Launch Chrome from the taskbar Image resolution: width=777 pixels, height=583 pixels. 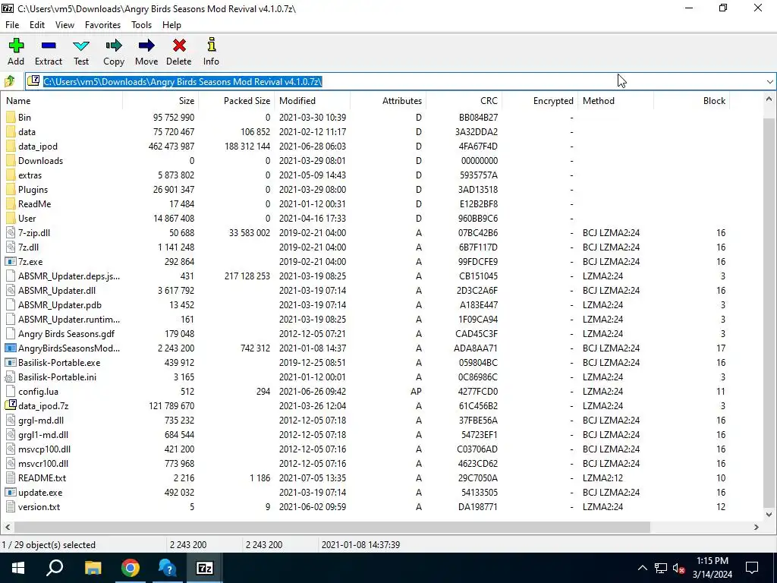point(131,568)
